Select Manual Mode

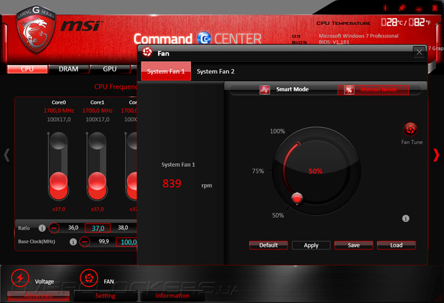tap(373, 90)
